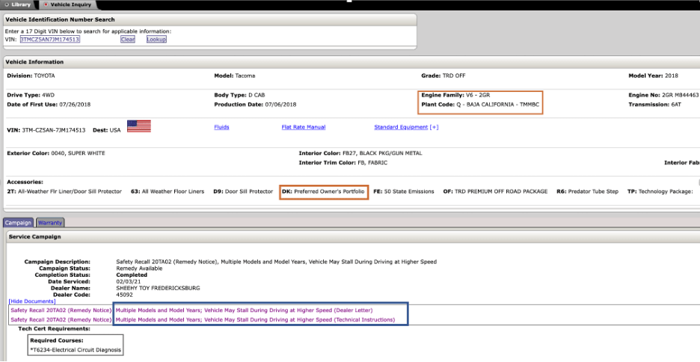Viewport: 700px width, 362px height.
Task: Click the Lookup button
Action: point(156,40)
